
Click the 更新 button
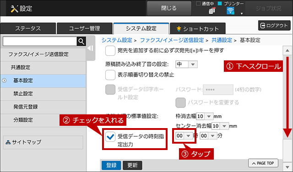tap(132, 165)
